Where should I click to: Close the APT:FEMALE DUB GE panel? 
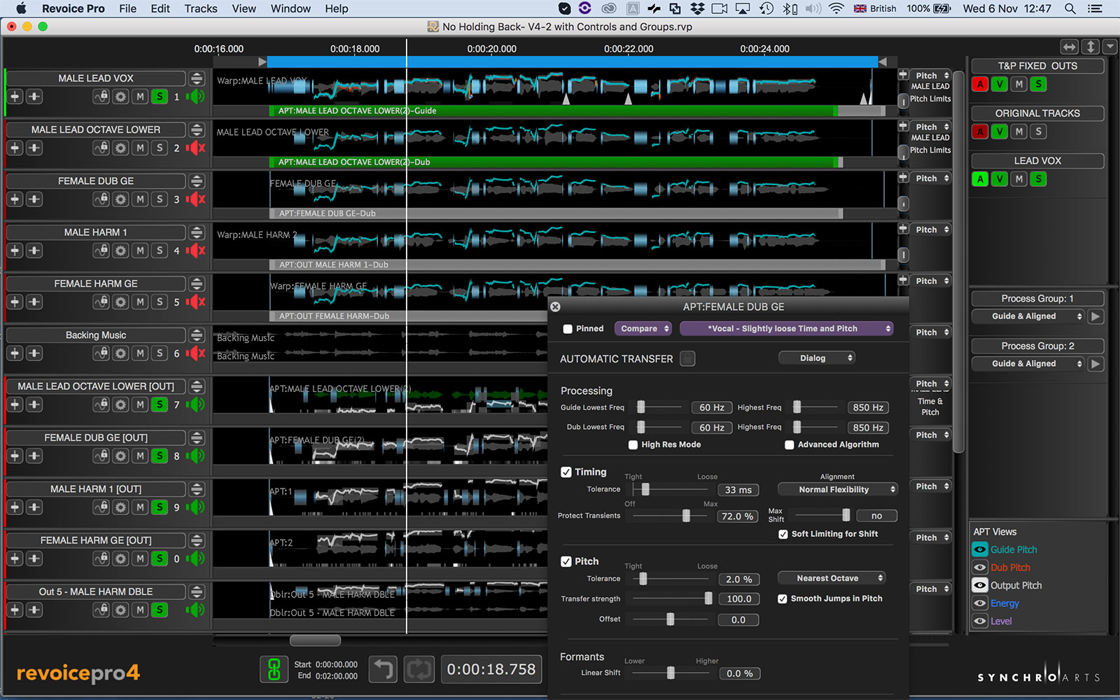pyautogui.click(x=555, y=307)
